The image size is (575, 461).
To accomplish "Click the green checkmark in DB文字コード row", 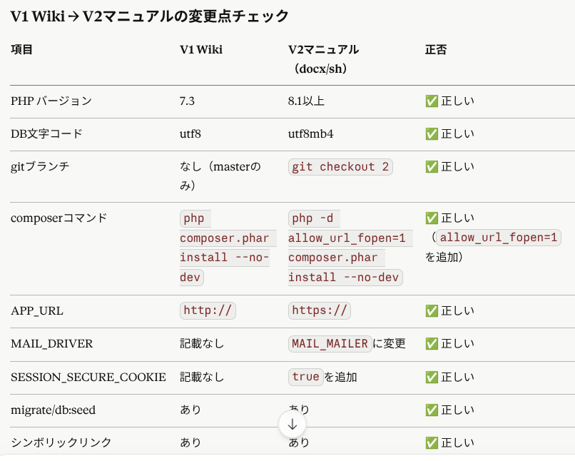I will tap(431, 133).
